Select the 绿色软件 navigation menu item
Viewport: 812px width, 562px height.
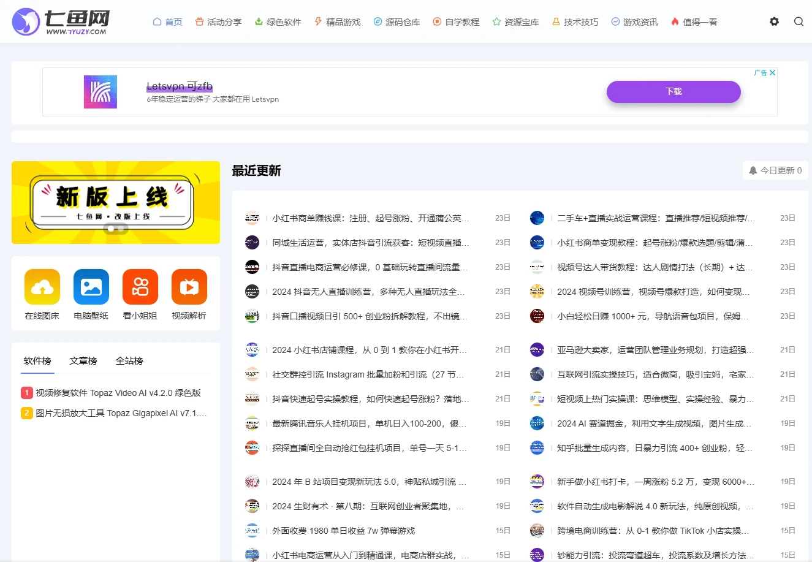coord(278,21)
